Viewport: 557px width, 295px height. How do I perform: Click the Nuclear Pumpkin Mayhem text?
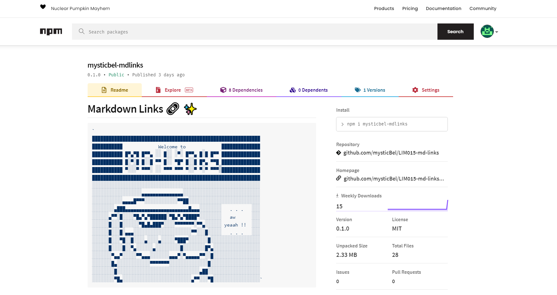pos(80,8)
